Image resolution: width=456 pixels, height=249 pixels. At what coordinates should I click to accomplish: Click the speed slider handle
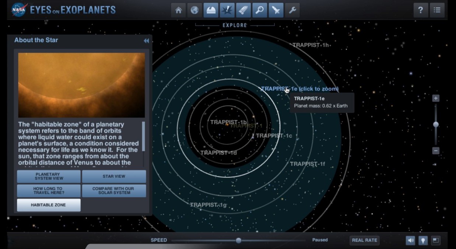(239, 241)
